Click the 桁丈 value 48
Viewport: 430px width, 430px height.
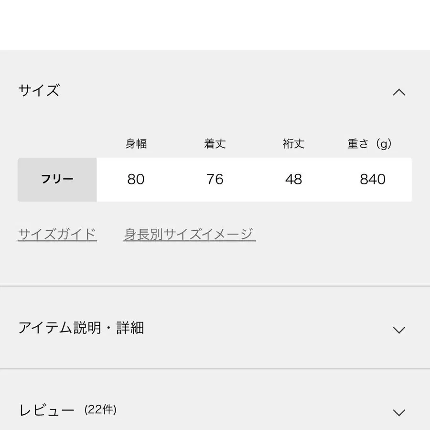(293, 180)
